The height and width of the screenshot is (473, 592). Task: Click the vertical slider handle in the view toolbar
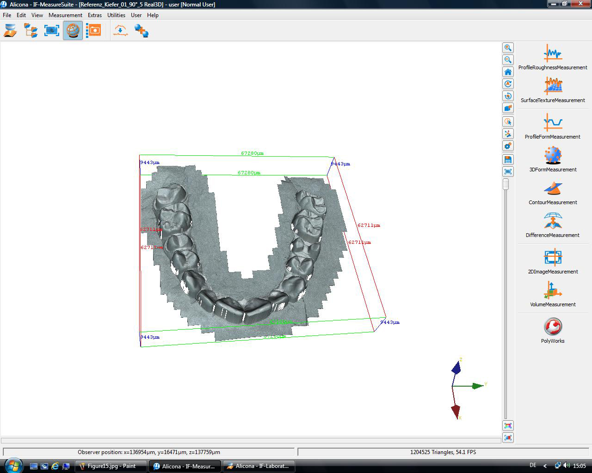point(506,184)
